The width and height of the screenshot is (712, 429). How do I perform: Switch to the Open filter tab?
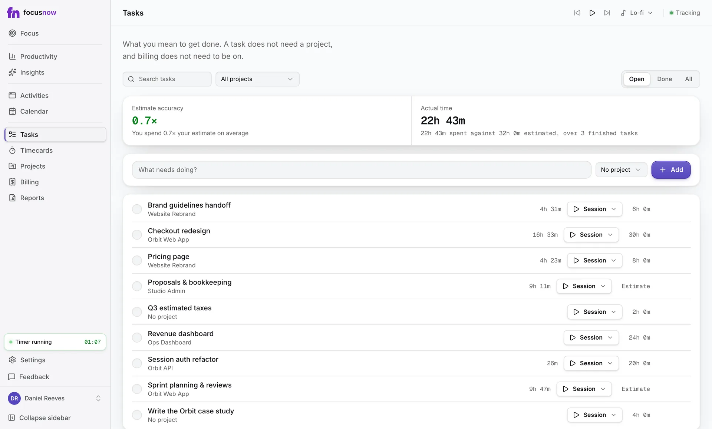tap(636, 79)
